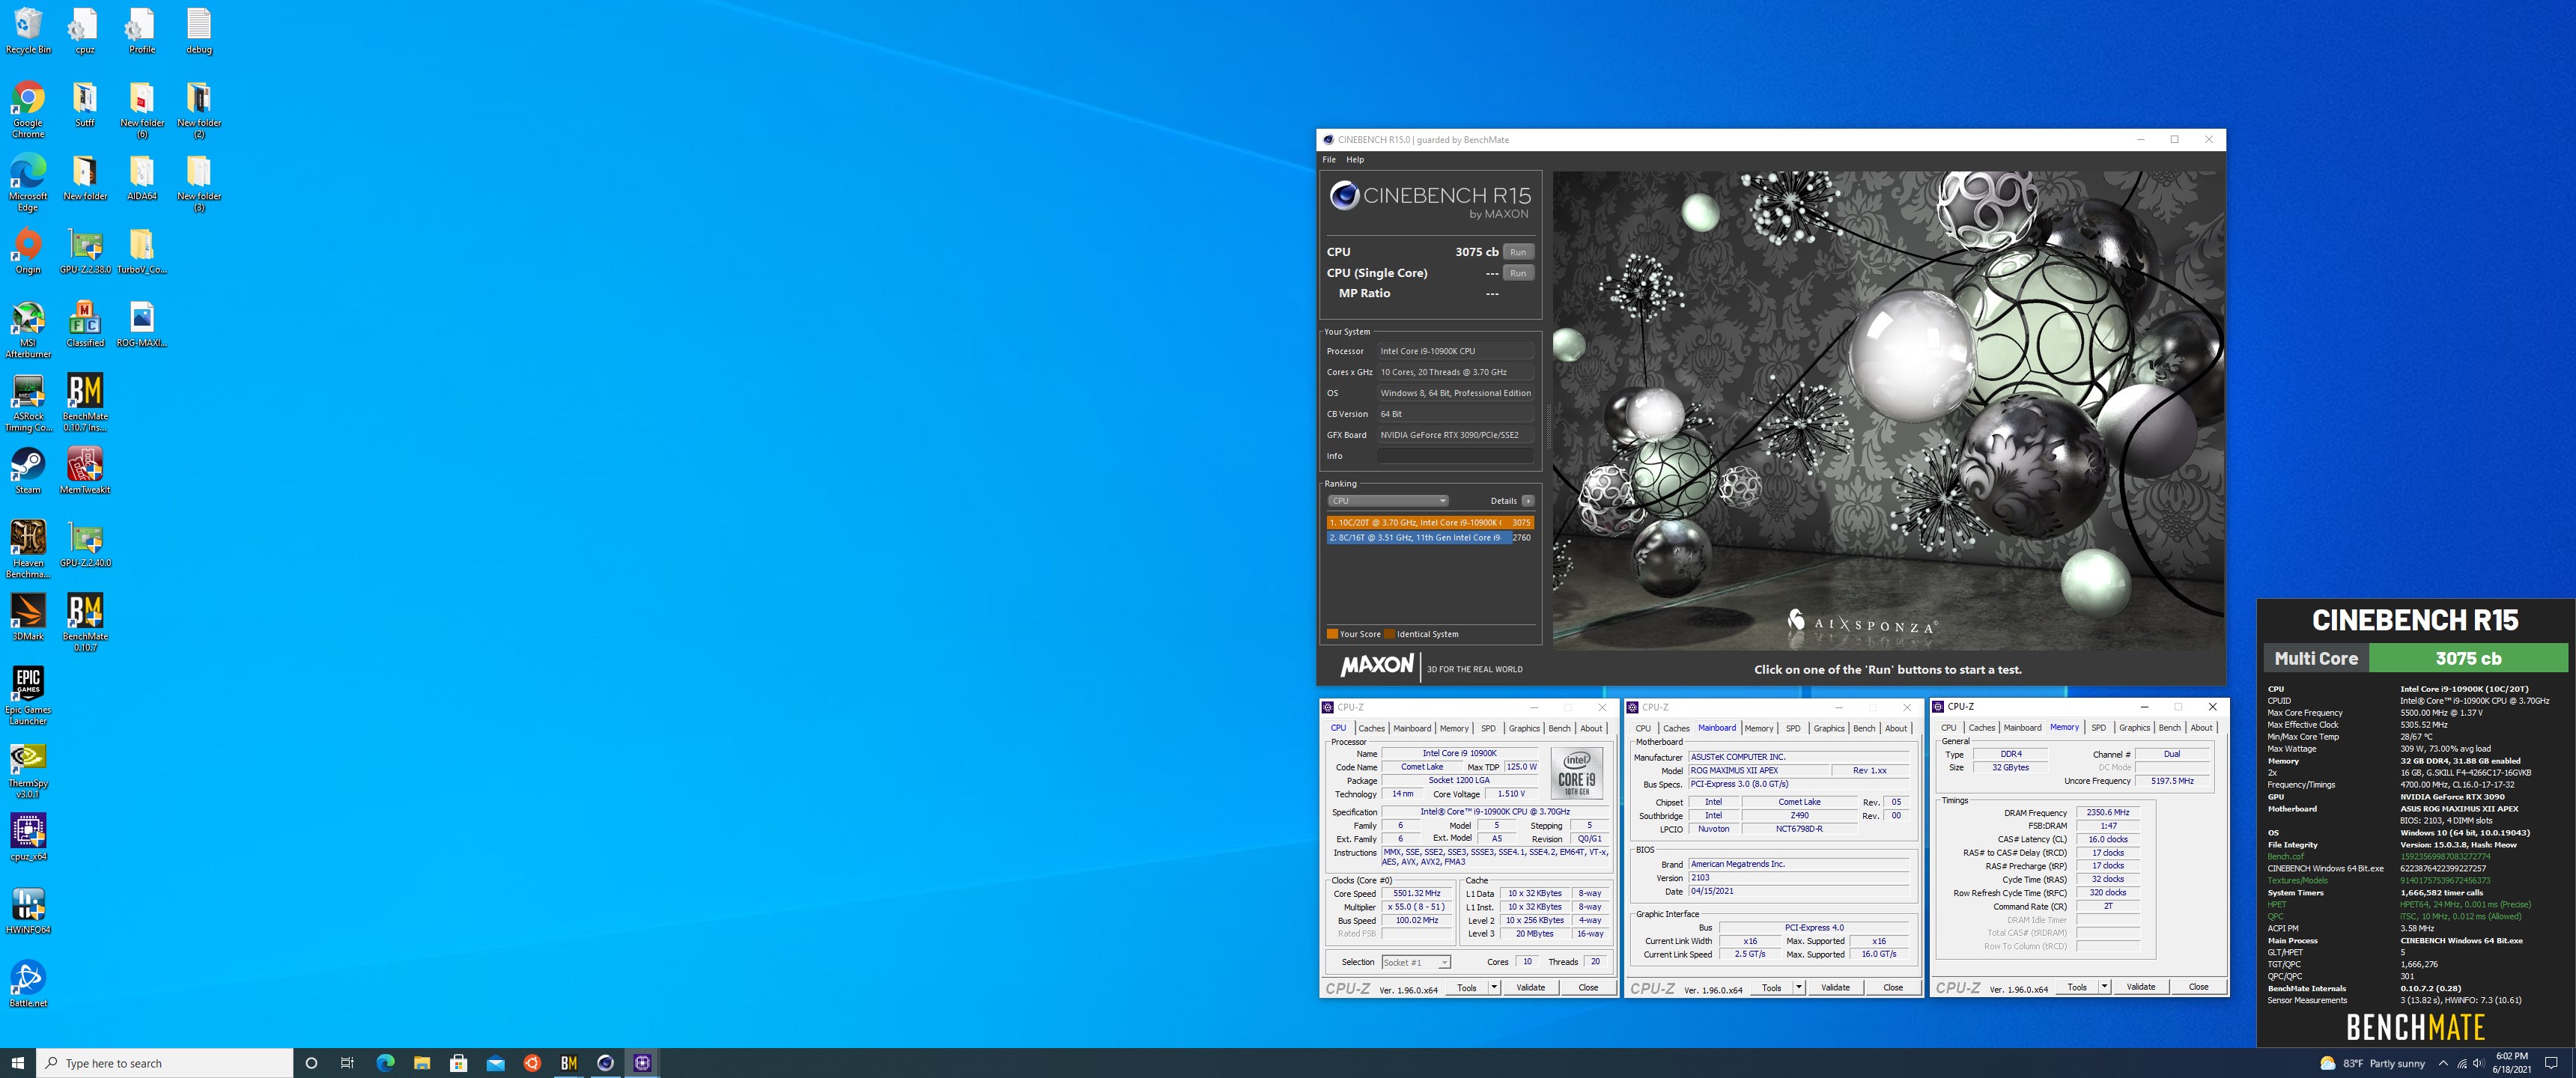Open Microsoft Store from taskbar
Screen dimensions: 2576x1078
tap(459, 1063)
